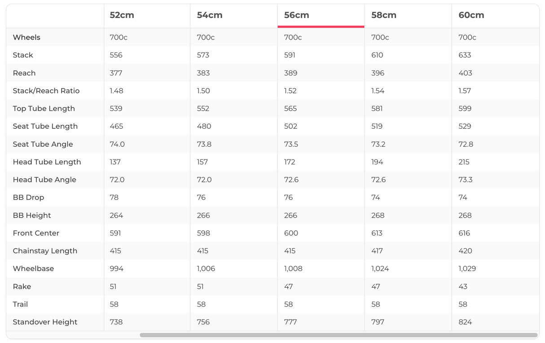Image resolution: width=545 pixels, height=343 pixels.
Task: Click the Chainstay Length row label
Action: [45, 251]
